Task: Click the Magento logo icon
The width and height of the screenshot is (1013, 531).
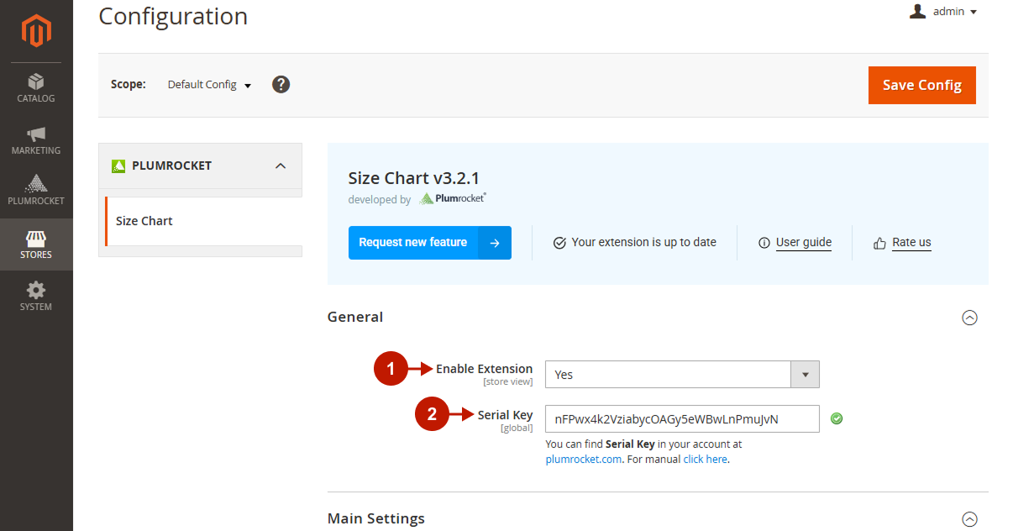Action: [36, 31]
